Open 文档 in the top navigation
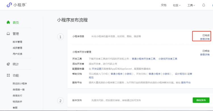 click(164, 5)
